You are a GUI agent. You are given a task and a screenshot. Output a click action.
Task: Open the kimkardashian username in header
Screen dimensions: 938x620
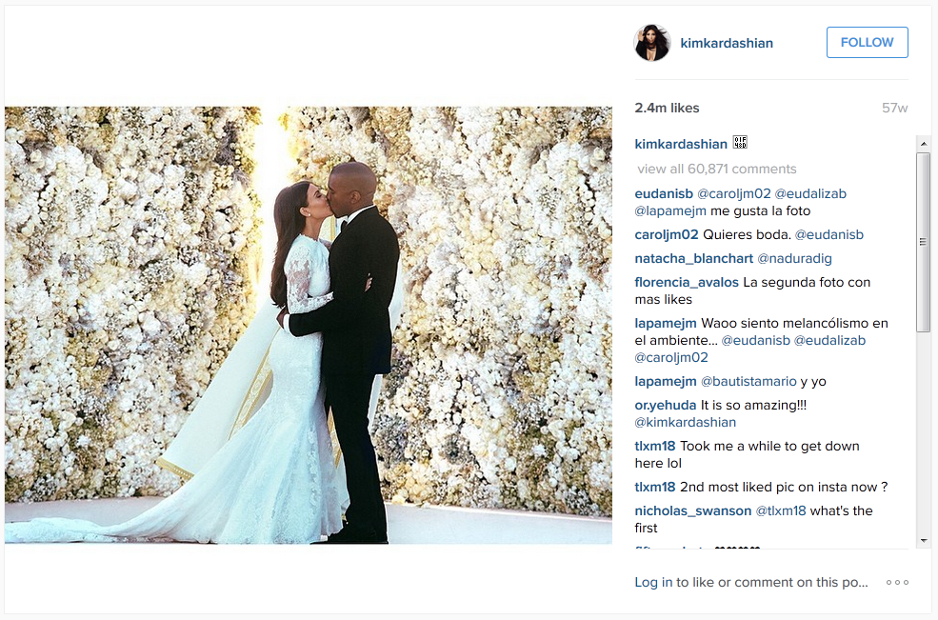[727, 43]
